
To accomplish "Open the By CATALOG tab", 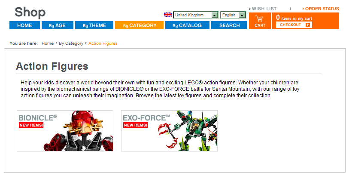I will pos(187,25).
